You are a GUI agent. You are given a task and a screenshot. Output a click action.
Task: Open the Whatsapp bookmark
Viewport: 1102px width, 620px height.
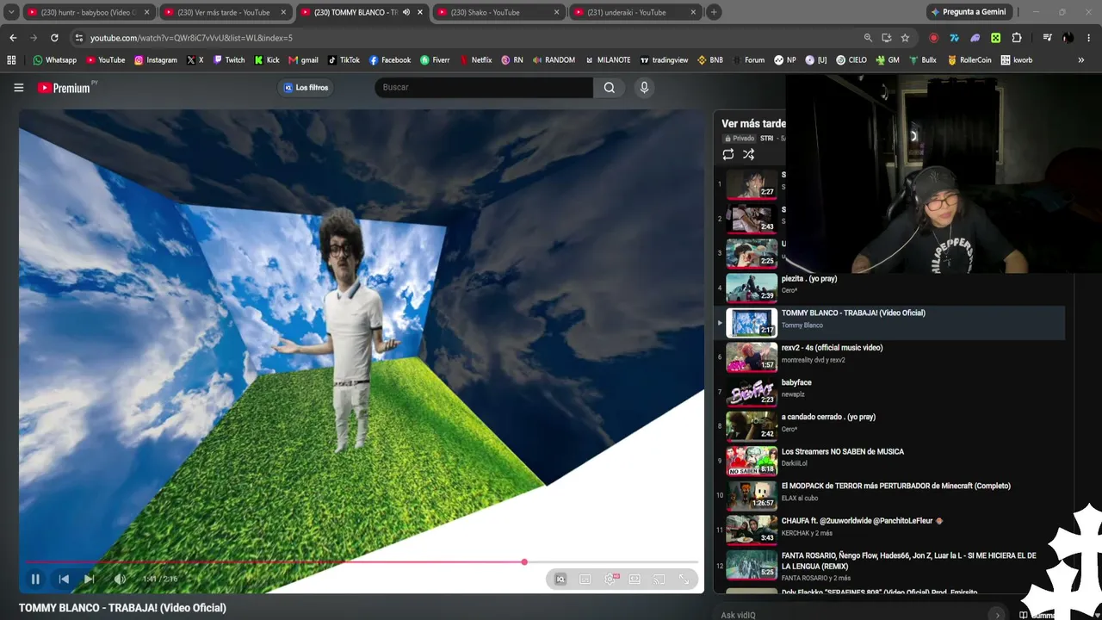(x=54, y=60)
